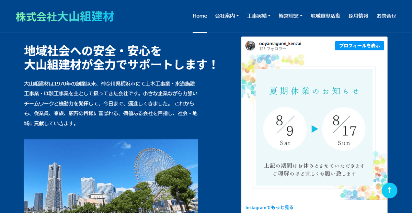Follow the Instagramでもっと見る link

click(x=269, y=207)
